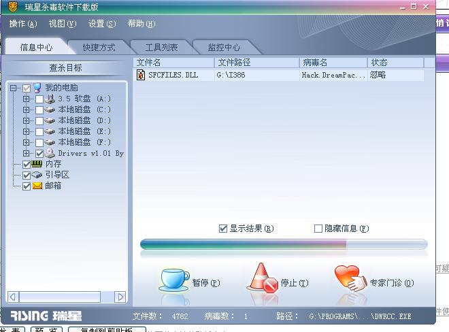
Task: Switch to the 工具列表 tab
Action: click(161, 47)
